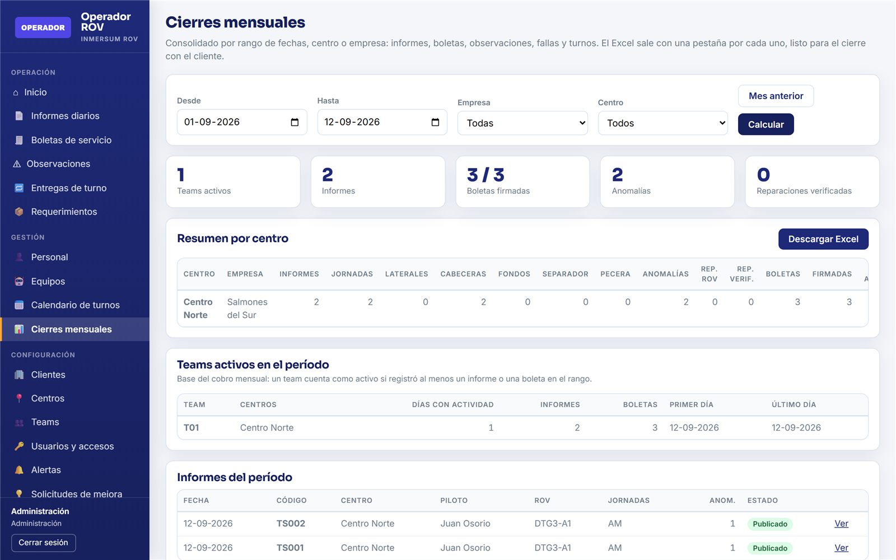The height and width of the screenshot is (560, 896).
Task: Download the report with Descargar Excel
Action: 823,239
